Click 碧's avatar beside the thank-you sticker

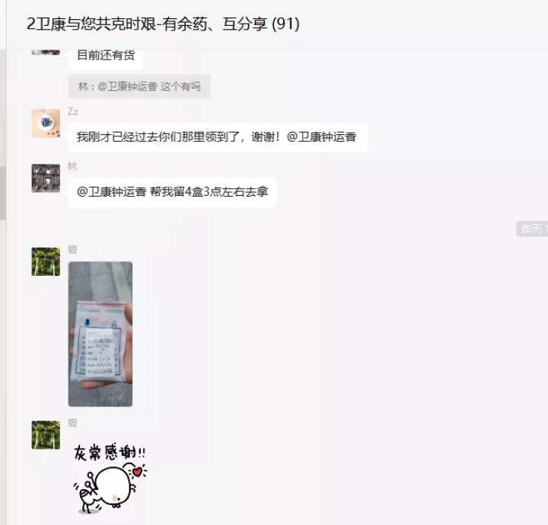[x=46, y=434]
